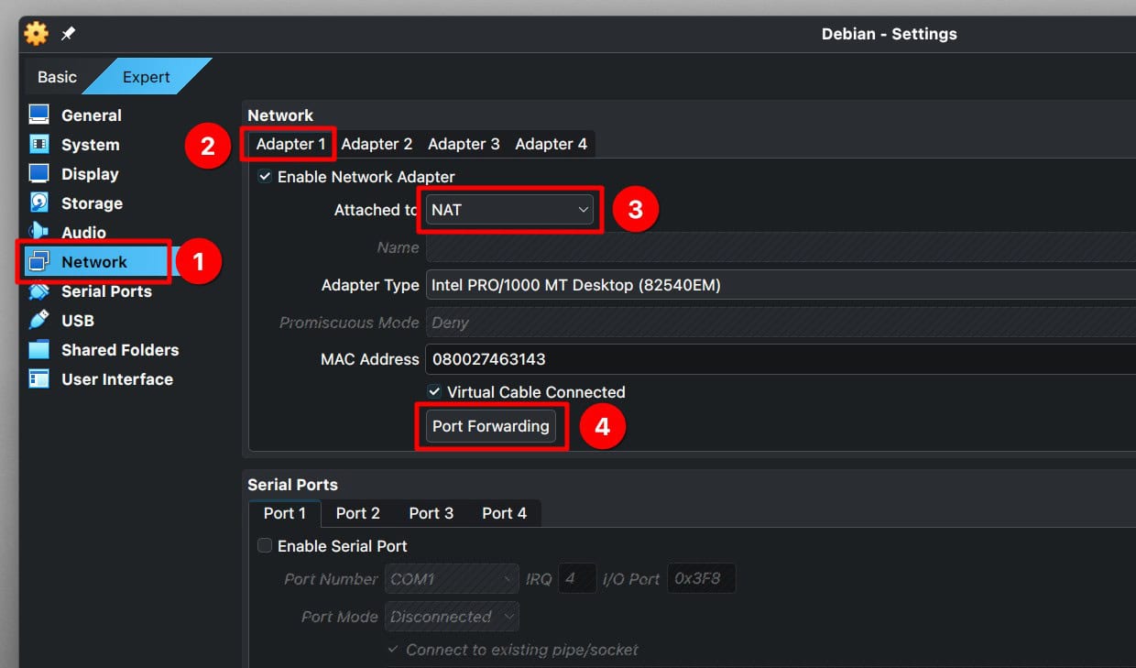Toggle Virtual Cable Connected
This screenshot has width=1136, height=668.
433,391
